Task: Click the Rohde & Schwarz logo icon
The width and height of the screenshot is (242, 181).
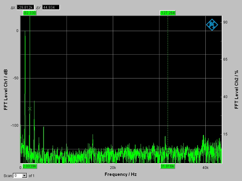Action: point(212,25)
